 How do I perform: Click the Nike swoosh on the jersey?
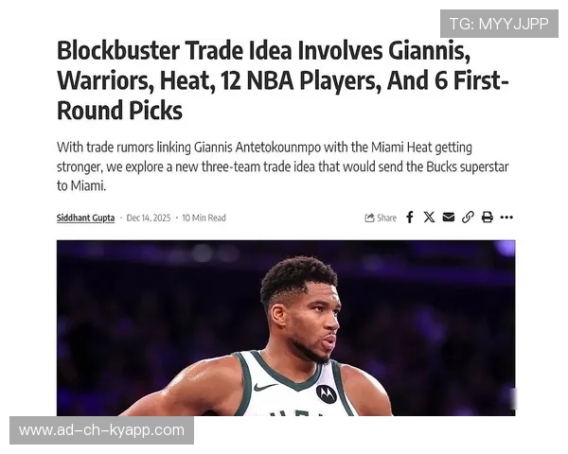265,387
